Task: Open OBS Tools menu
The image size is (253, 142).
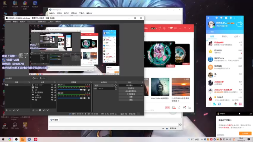Action: pyautogui.click(x=51, y=21)
